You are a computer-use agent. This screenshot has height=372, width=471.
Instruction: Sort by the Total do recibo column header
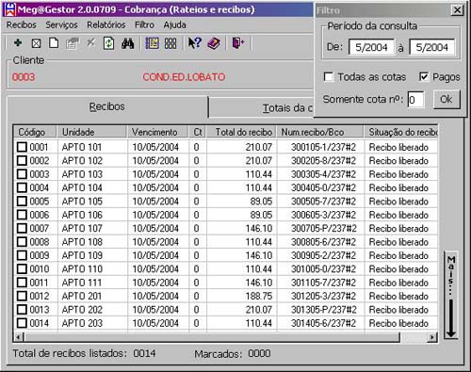(x=241, y=132)
